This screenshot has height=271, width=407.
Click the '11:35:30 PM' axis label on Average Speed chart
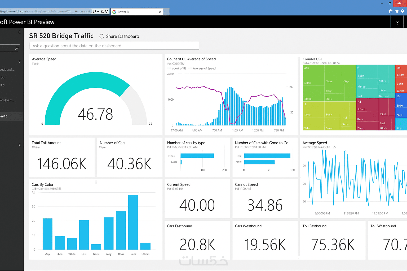[351, 213]
